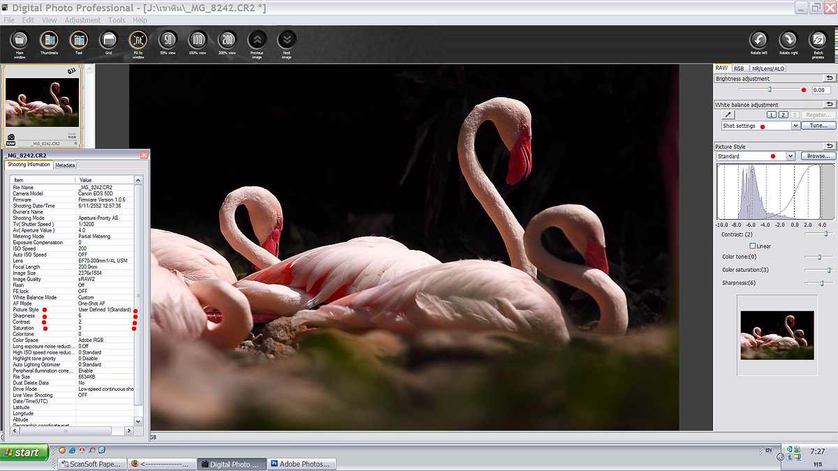
Task: Go to the Next image
Action: point(286,40)
